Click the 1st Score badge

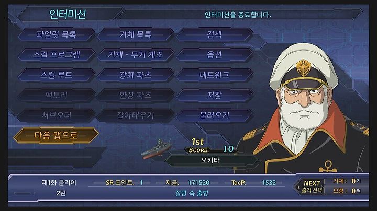210,146
